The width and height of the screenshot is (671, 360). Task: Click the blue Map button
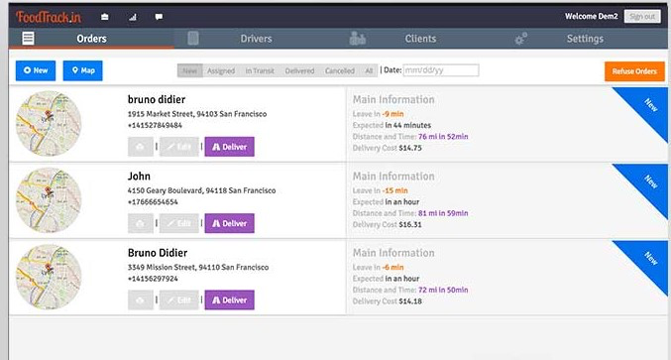[82, 70]
